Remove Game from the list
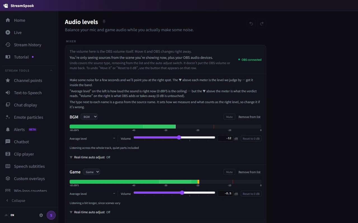The width and height of the screenshot is (358, 223). point(249,172)
